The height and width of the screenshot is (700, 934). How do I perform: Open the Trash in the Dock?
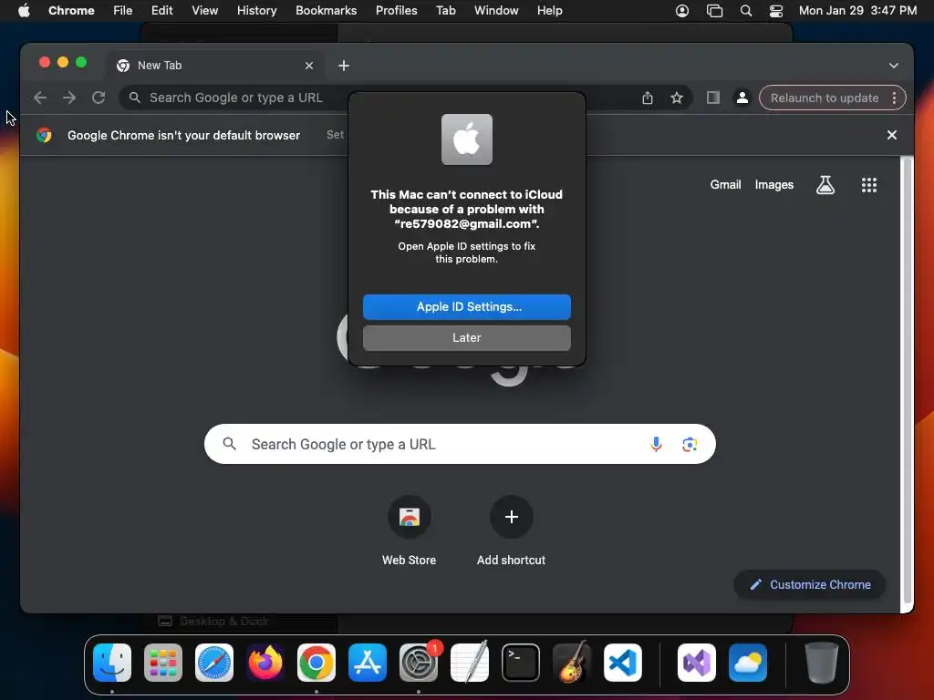[x=822, y=663]
